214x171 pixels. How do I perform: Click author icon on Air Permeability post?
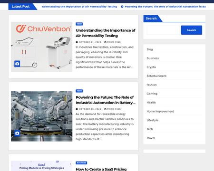[105, 42]
